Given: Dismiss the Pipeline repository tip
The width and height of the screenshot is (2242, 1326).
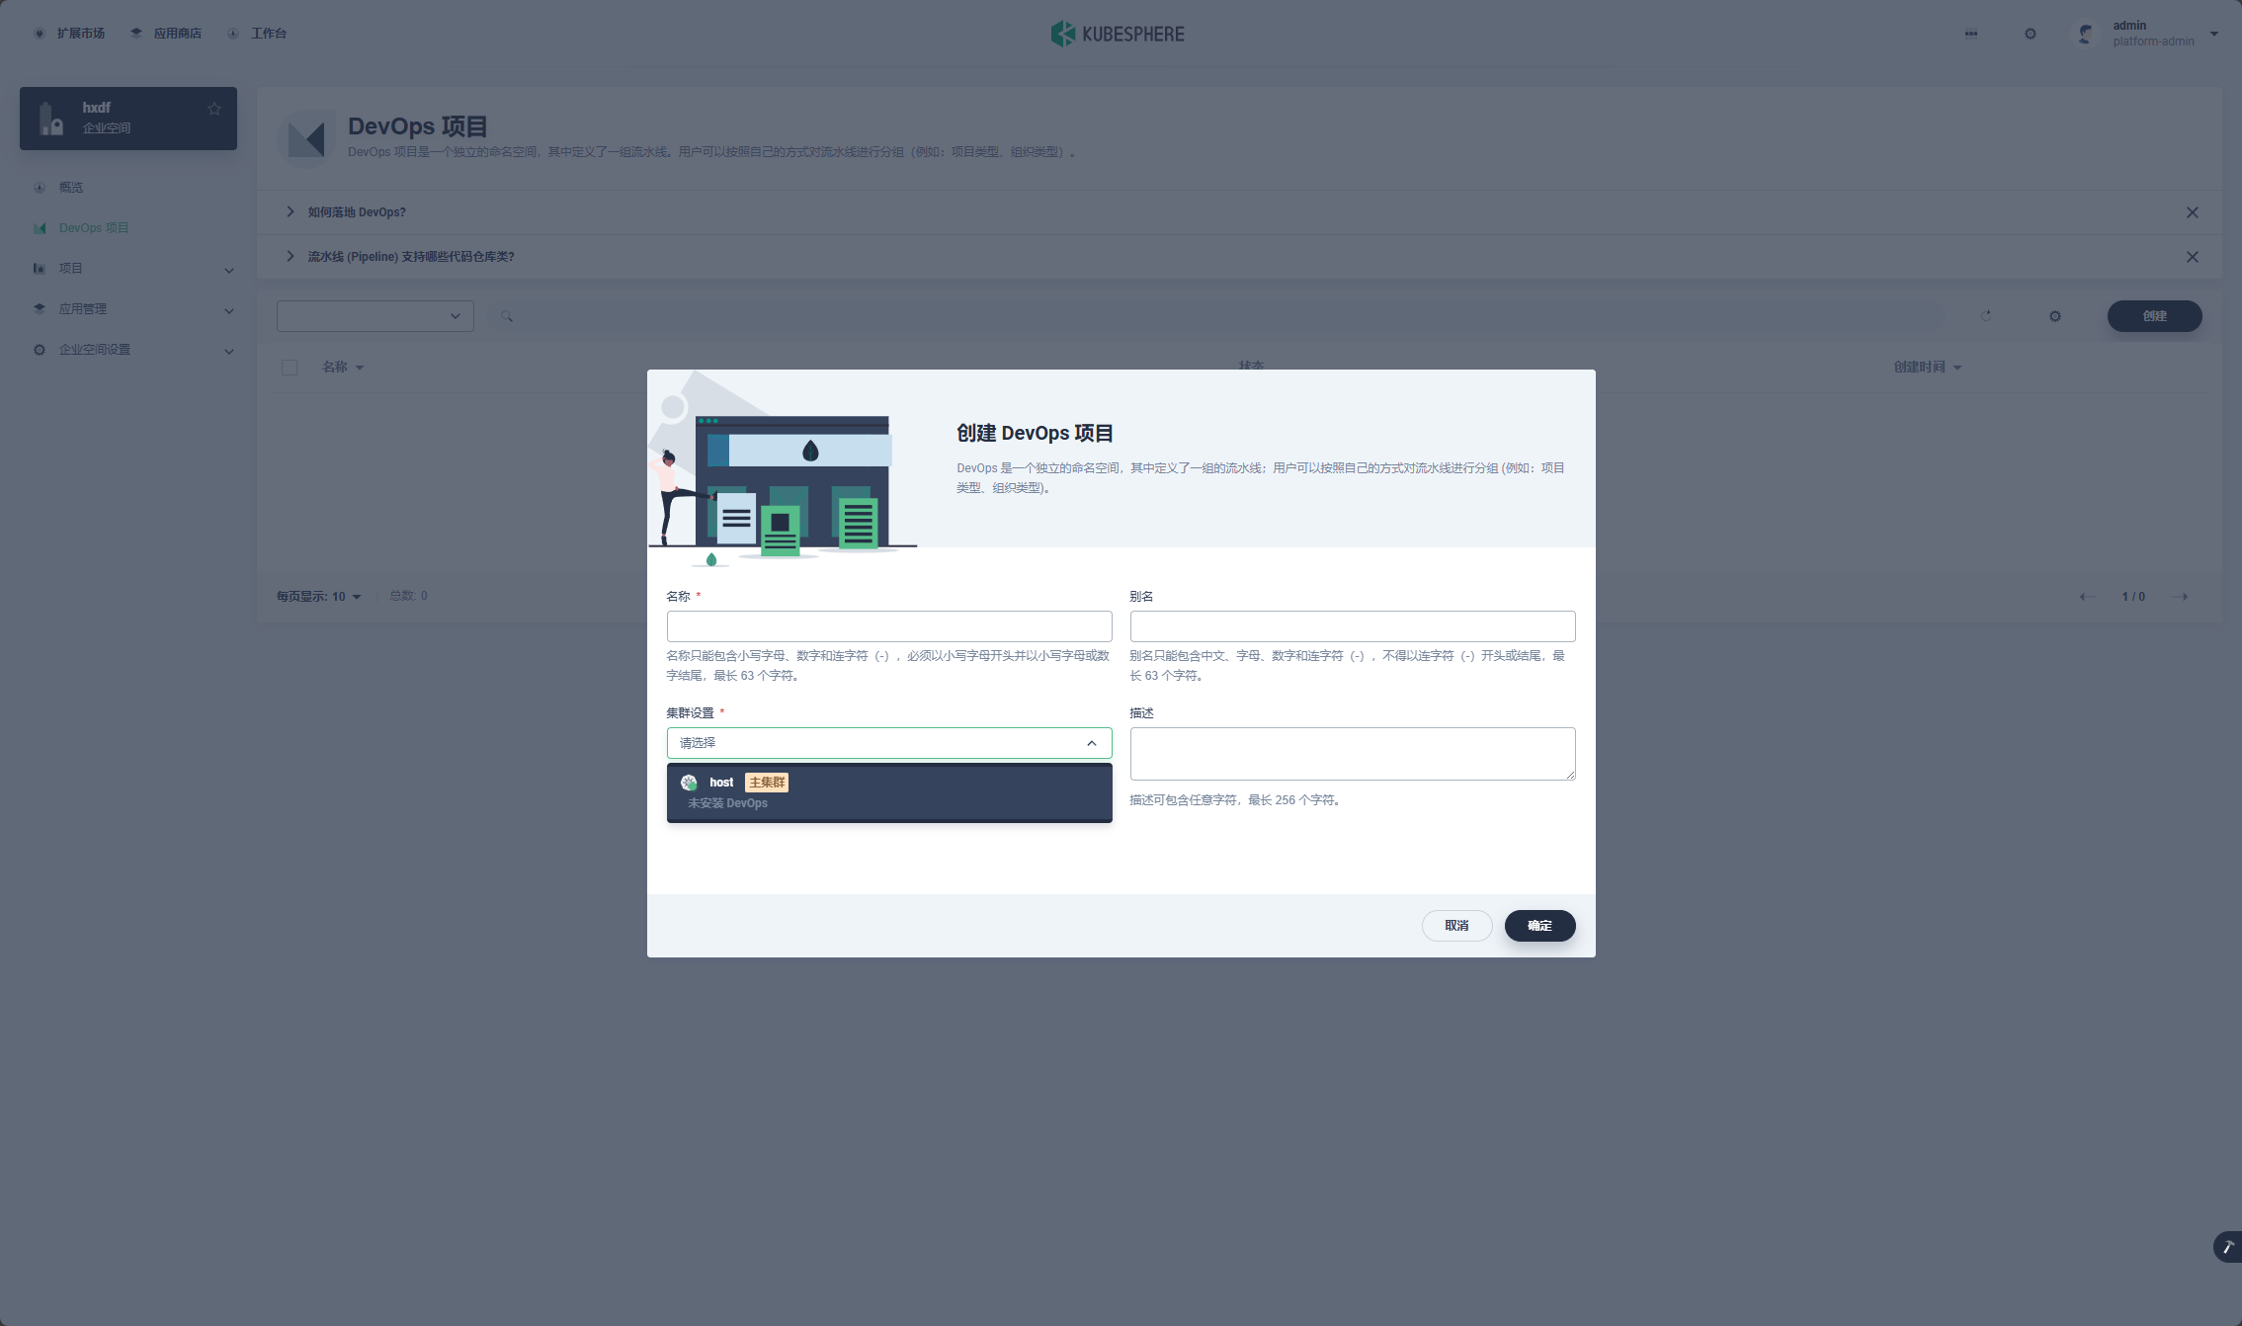Looking at the screenshot, I should (2193, 257).
